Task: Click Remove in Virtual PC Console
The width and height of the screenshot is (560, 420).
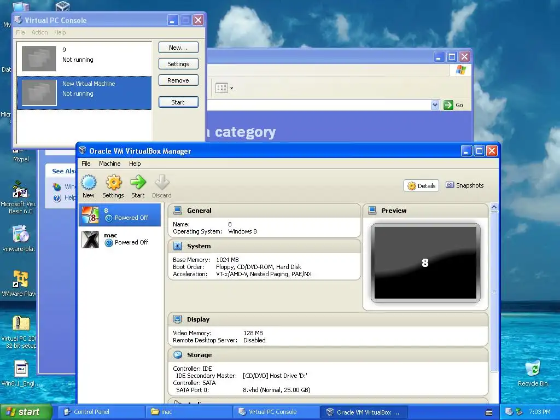Action: click(178, 80)
